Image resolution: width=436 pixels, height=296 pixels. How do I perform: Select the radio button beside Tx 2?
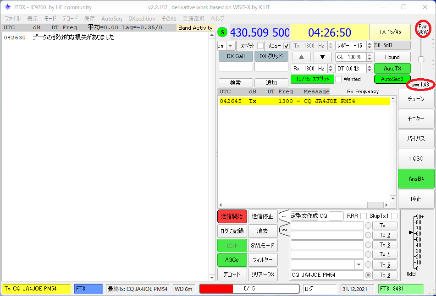[x=368, y=235]
